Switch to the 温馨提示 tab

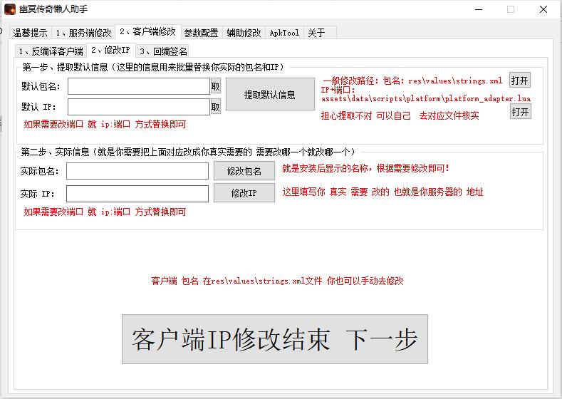pos(30,33)
